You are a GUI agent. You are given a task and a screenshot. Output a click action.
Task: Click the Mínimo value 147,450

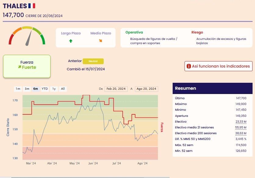click(241, 110)
